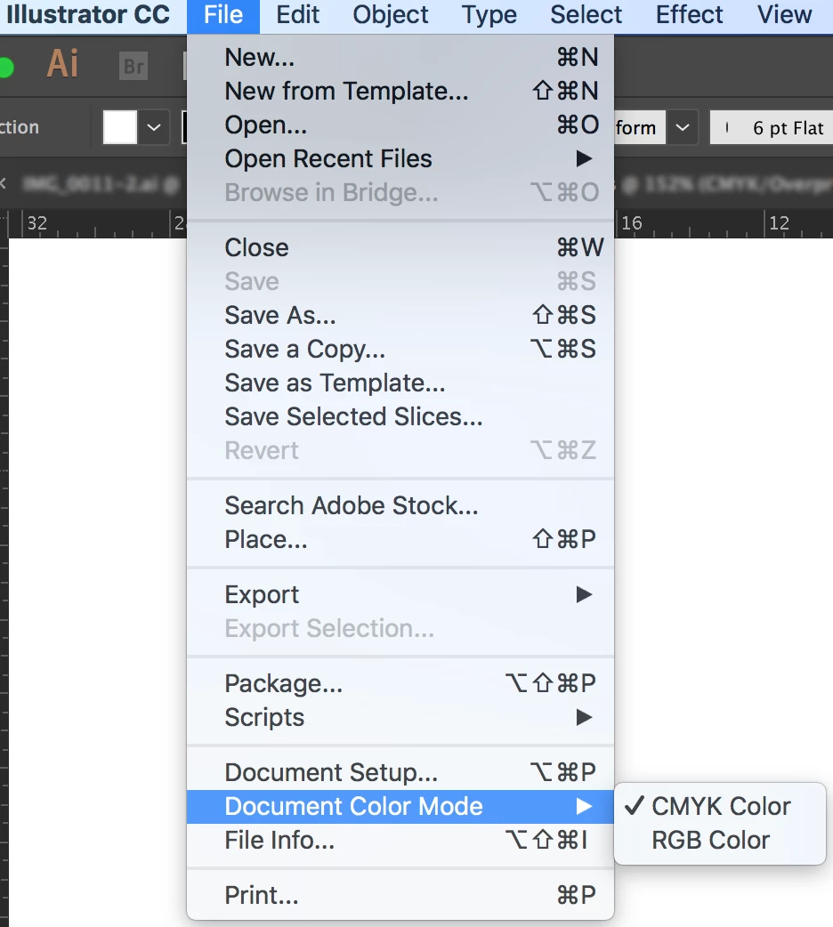Select Open... menu item

pyautogui.click(x=400, y=125)
